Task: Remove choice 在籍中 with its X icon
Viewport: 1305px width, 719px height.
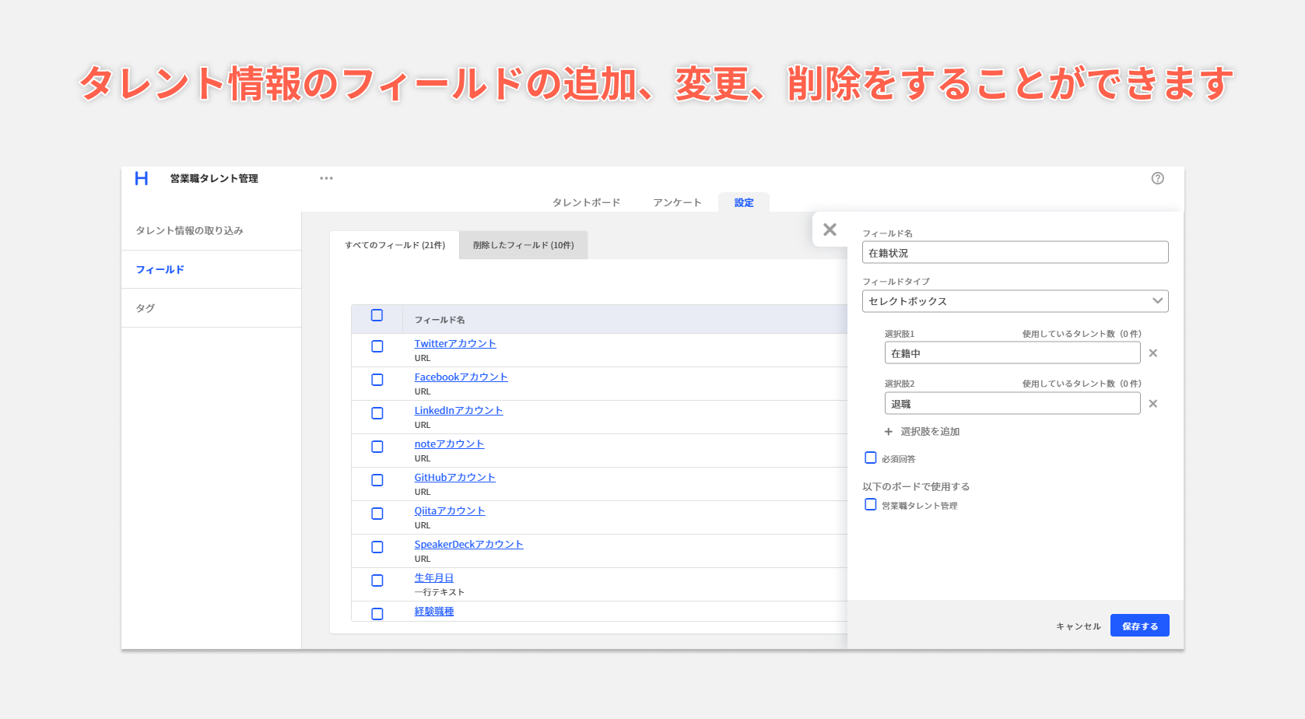Action: coord(1153,353)
